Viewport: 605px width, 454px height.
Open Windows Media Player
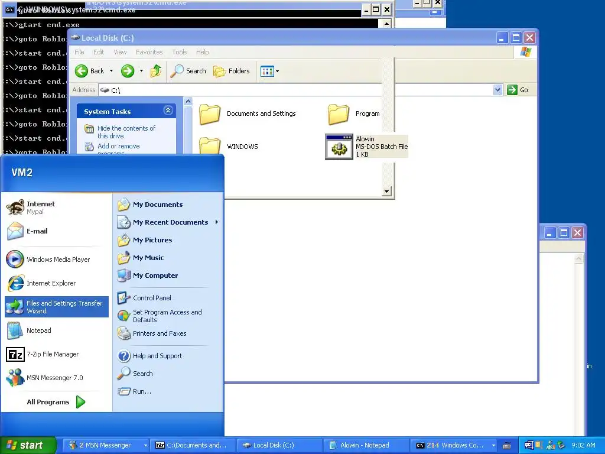[x=56, y=260]
